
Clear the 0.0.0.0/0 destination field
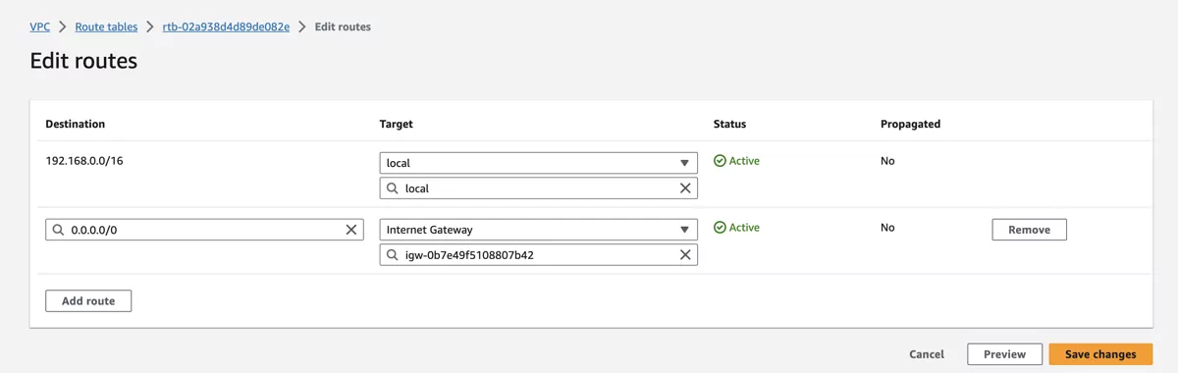[x=350, y=230]
